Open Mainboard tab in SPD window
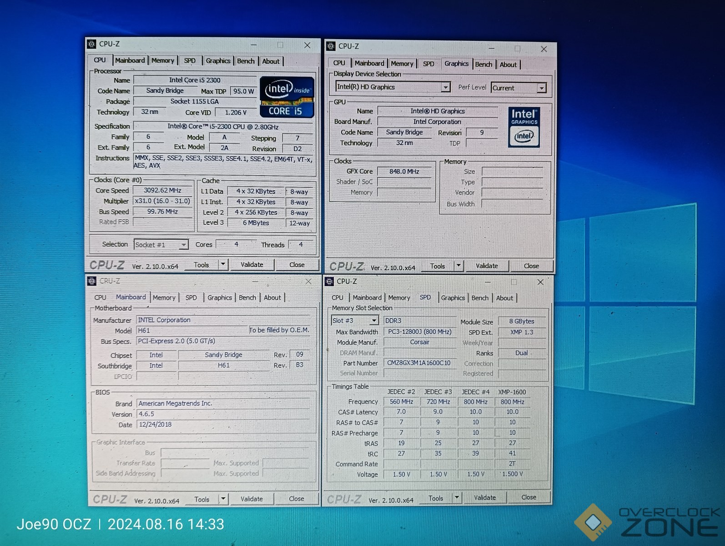The width and height of the screenshot is (725, 546). point(367,298)
